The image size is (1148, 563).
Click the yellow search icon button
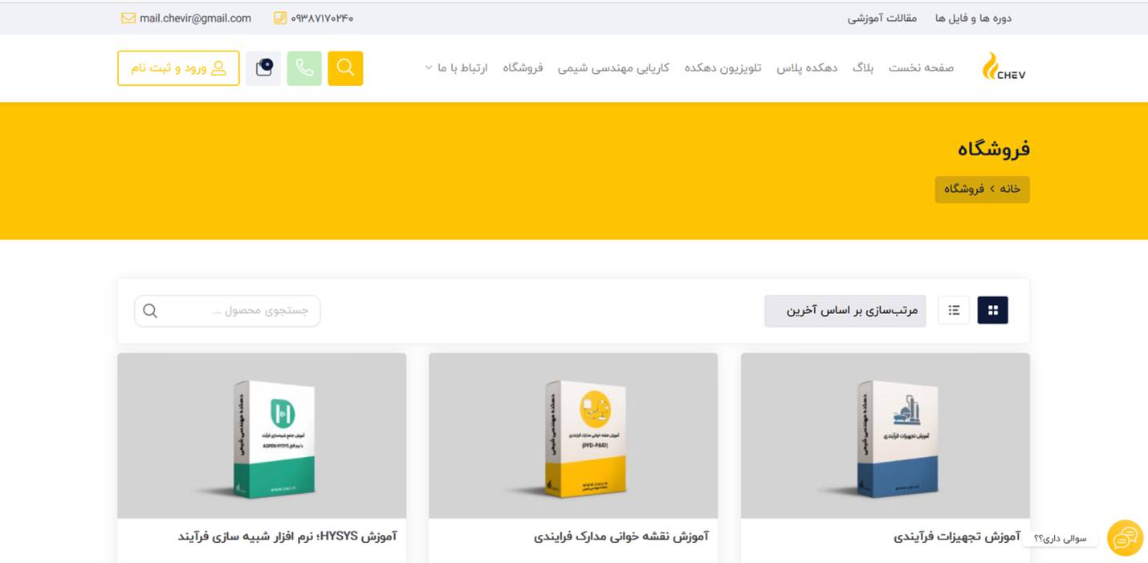coord(345,68)
